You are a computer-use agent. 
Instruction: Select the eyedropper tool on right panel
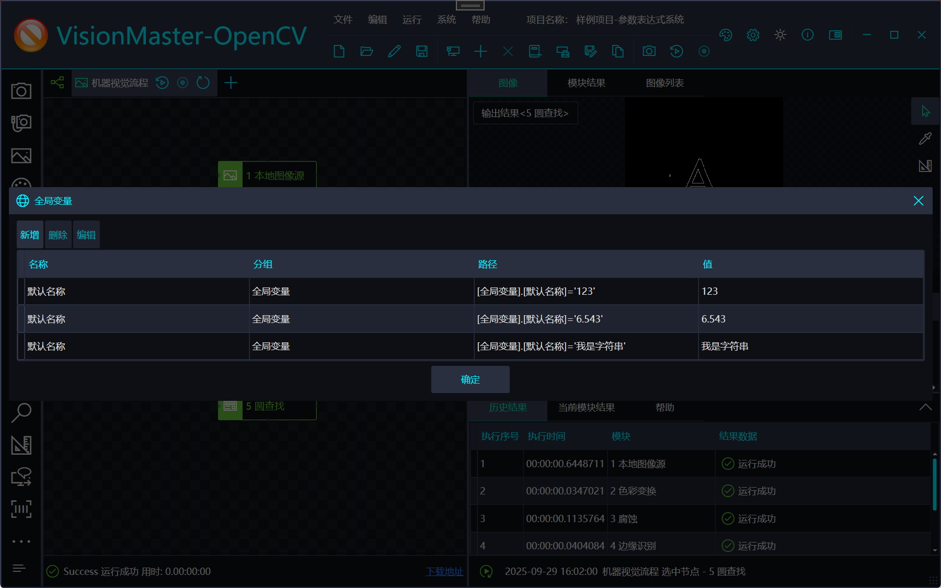point(925,139)
